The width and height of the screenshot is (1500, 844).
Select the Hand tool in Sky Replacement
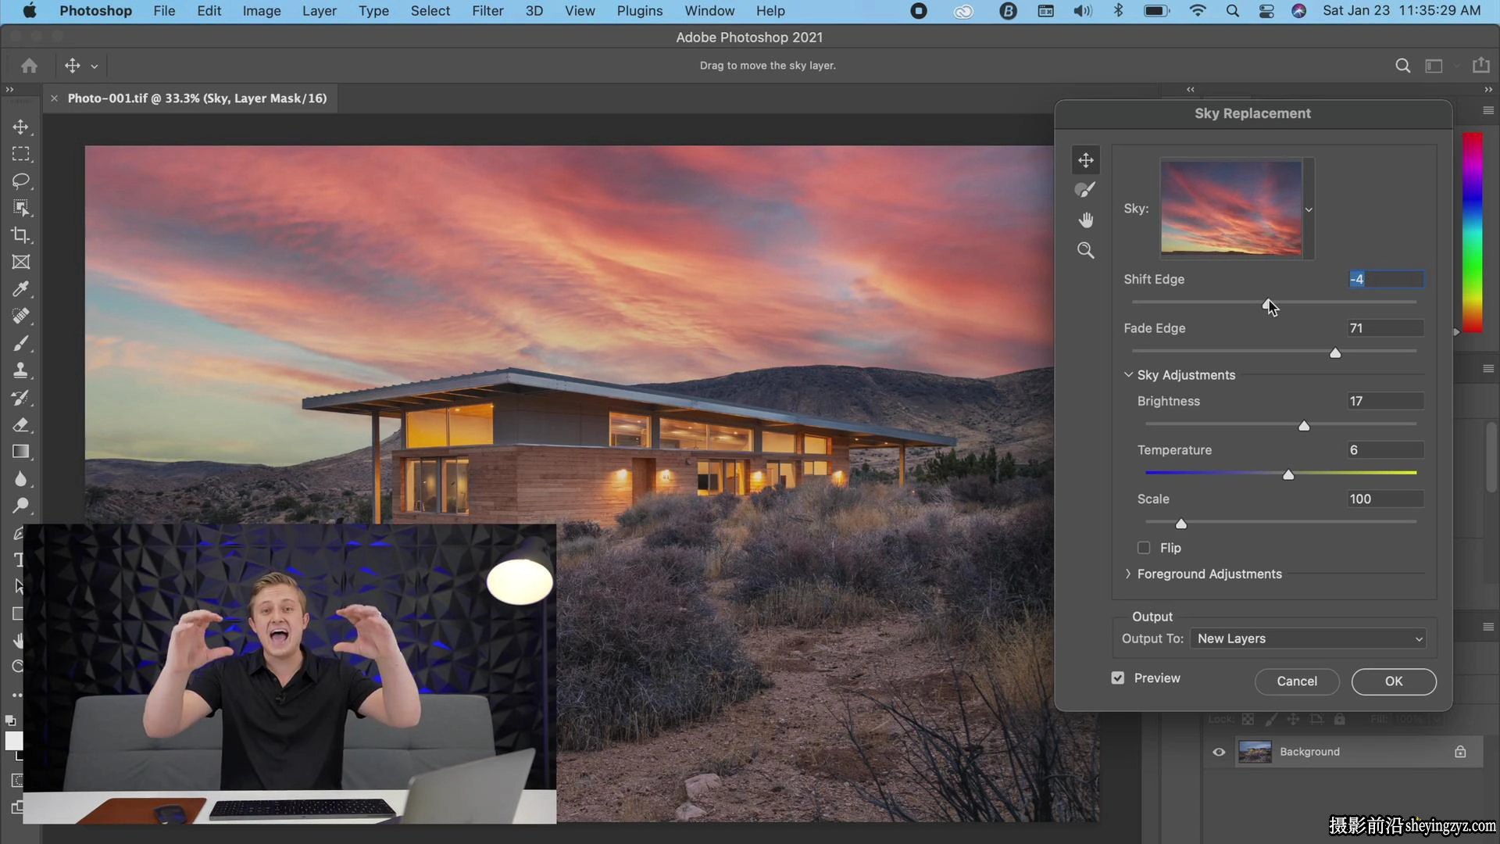1086,220
